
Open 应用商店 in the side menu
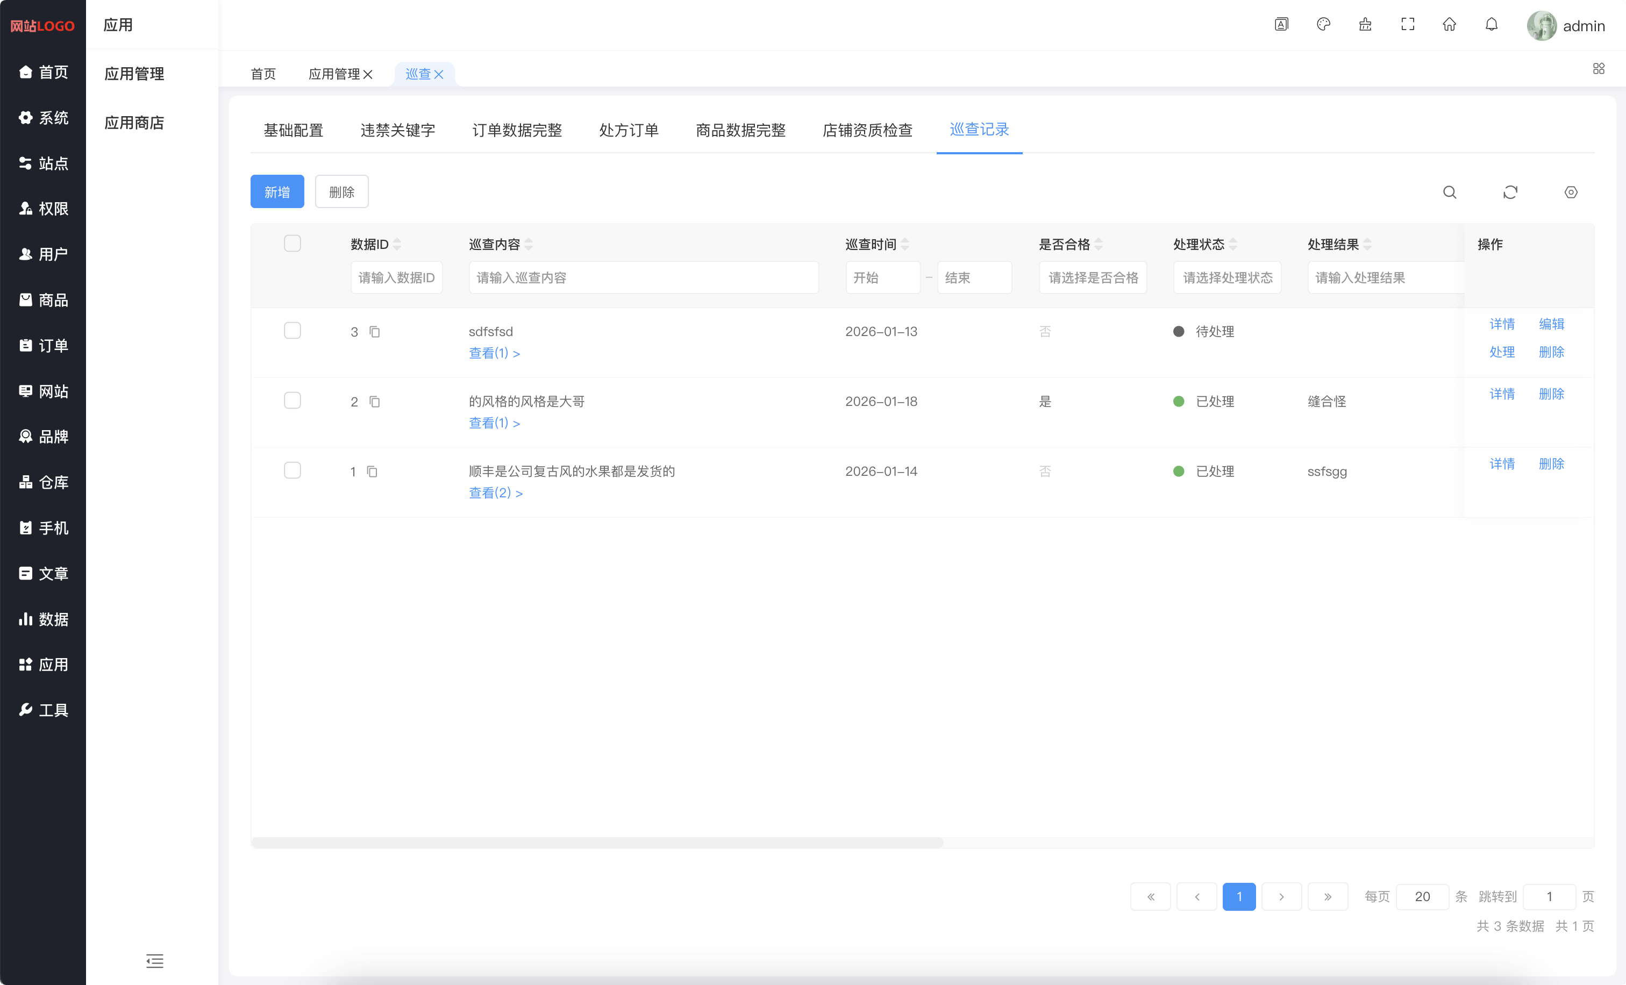point(134,123)
